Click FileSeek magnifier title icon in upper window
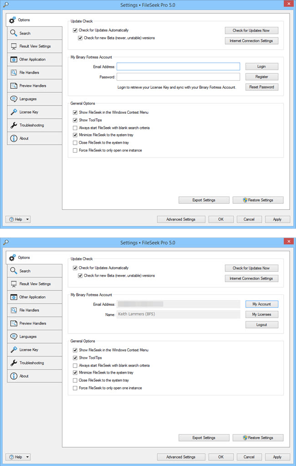This screenshot has width=296, height=466. tap(5, 5)
